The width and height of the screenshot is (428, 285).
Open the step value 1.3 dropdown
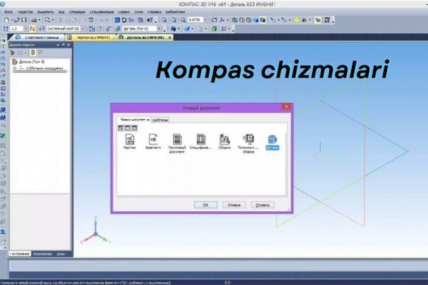(x=26, y=29)
